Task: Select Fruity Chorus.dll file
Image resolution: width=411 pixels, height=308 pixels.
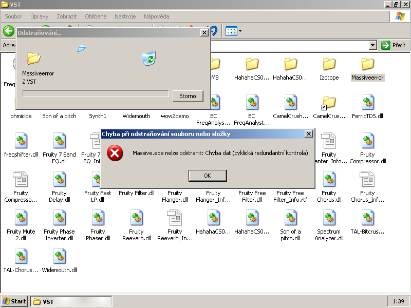Action: point(329,187)
